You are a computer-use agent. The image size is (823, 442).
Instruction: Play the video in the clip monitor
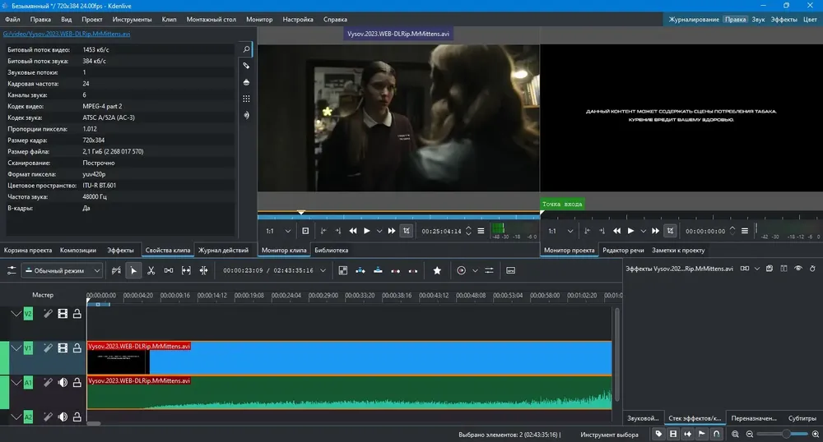[367, 232]
